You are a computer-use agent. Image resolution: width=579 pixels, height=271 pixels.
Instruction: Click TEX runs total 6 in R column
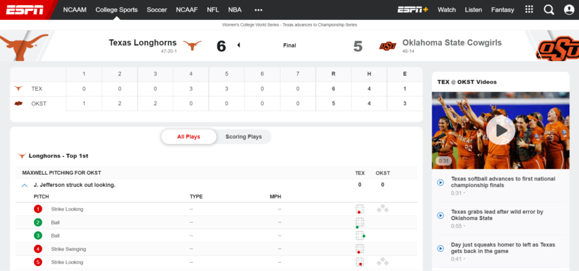(333, 89)
